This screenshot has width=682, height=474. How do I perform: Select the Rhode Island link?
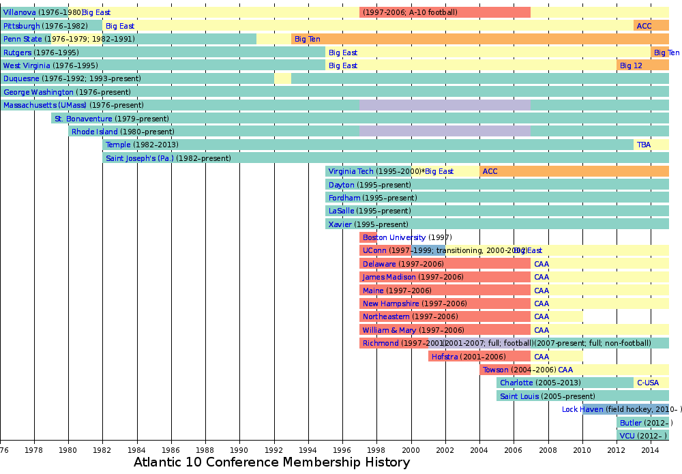94,132
